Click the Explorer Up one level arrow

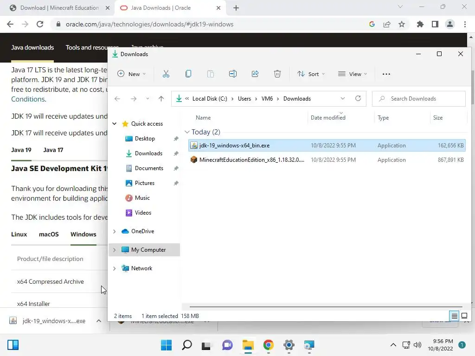[x=161, y=99]
